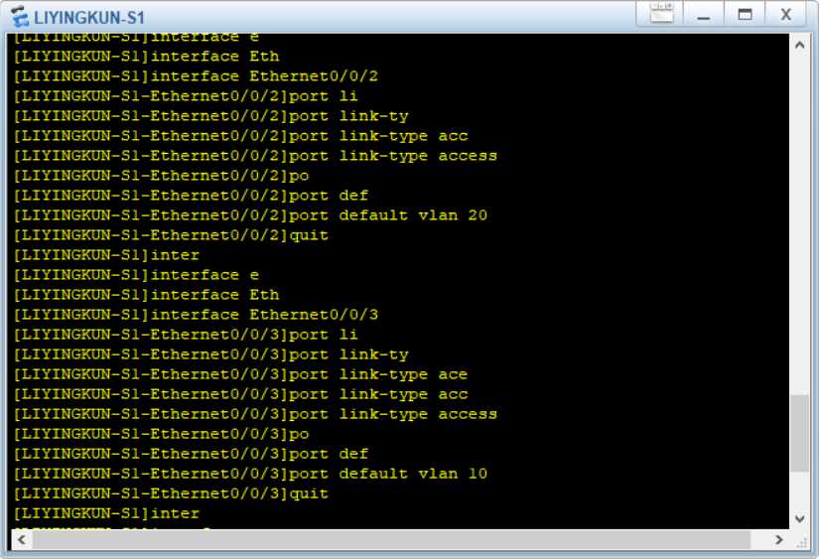This screenshot has height=559, width=820.
Task: Click the window title text LIYINGKUN-S1
Action: [89, 18]
